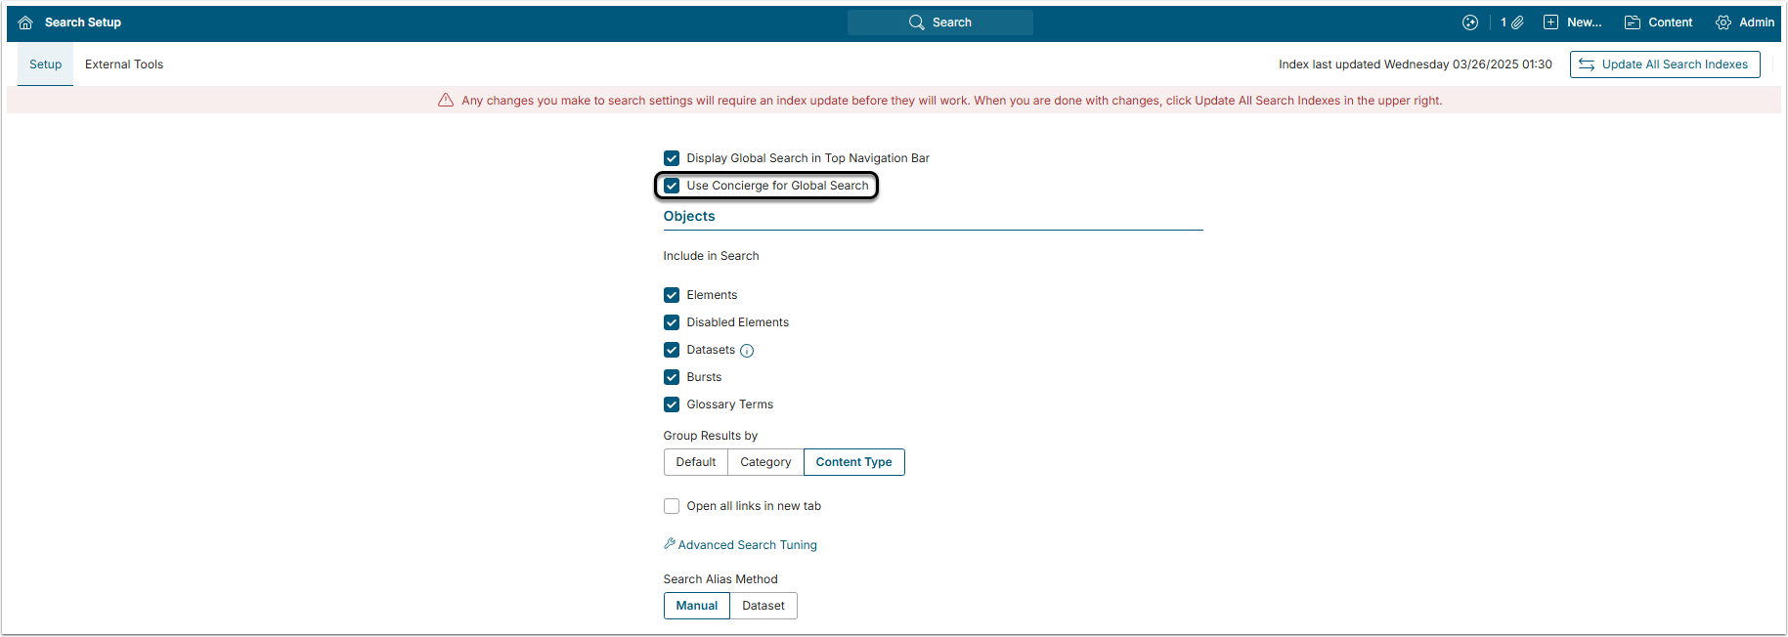Select Category grouping option

click(765, 462)
